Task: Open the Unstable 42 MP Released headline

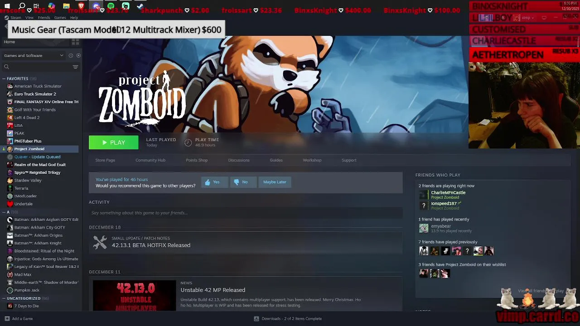Action: click(x=213, y=290)
